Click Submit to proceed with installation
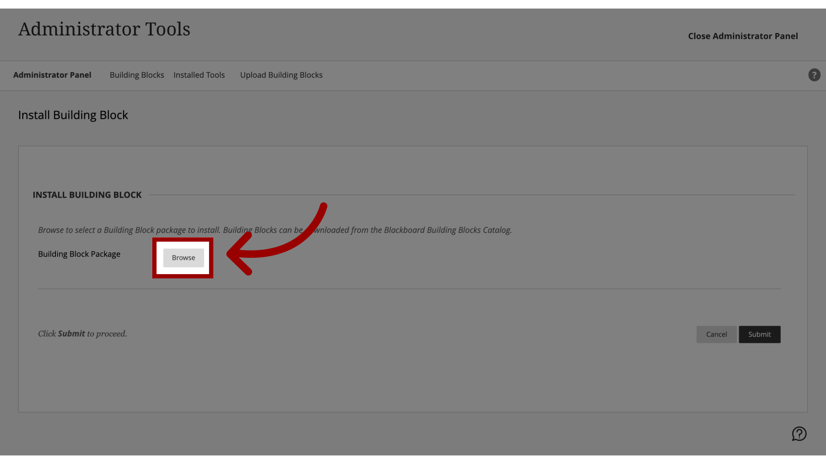826x464 pixels. coord(760,334)
